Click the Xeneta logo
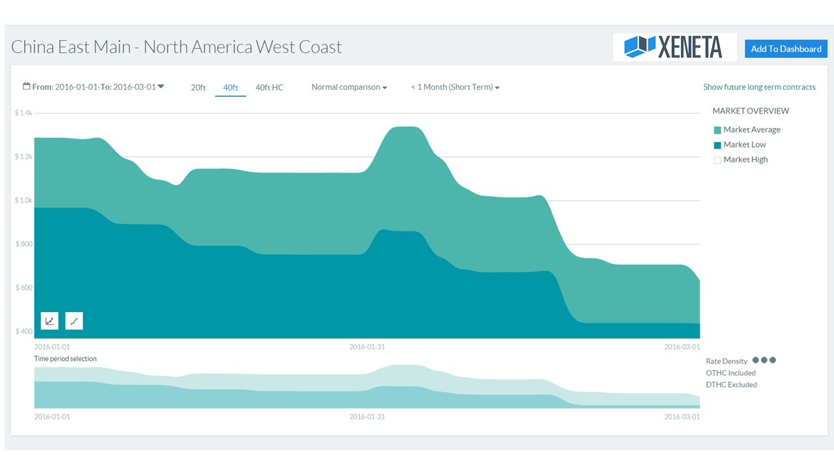Image resolution: width=834 pixels, height=469 pixels. point(674,48)
